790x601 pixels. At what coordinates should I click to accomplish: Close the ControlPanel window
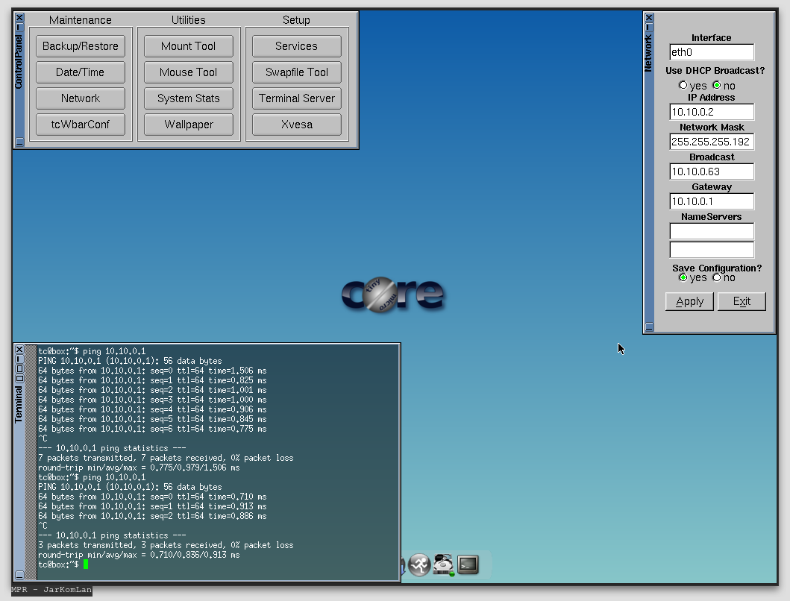[x=19, y=17]
